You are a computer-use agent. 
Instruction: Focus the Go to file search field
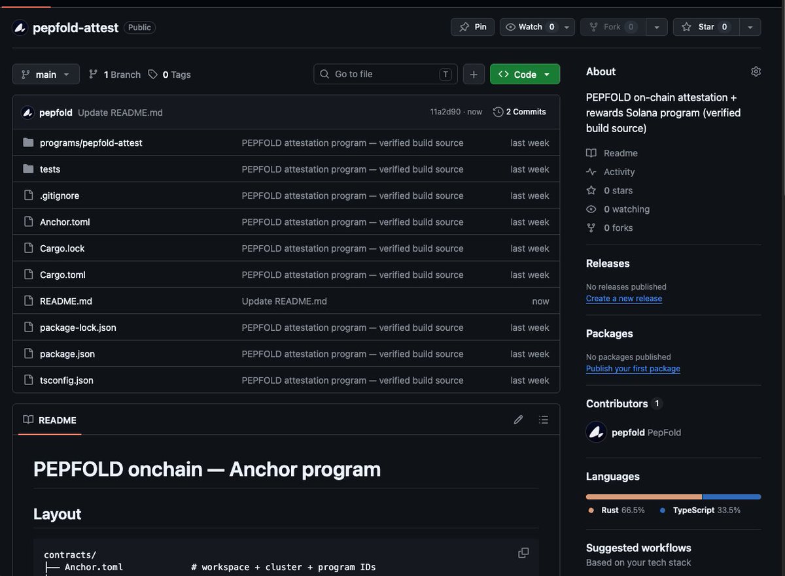click(385, 74)
